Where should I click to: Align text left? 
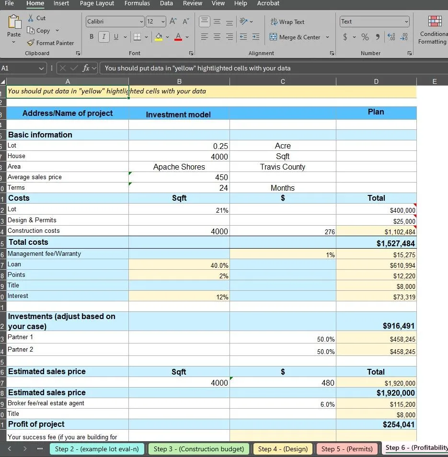(204, 37)
